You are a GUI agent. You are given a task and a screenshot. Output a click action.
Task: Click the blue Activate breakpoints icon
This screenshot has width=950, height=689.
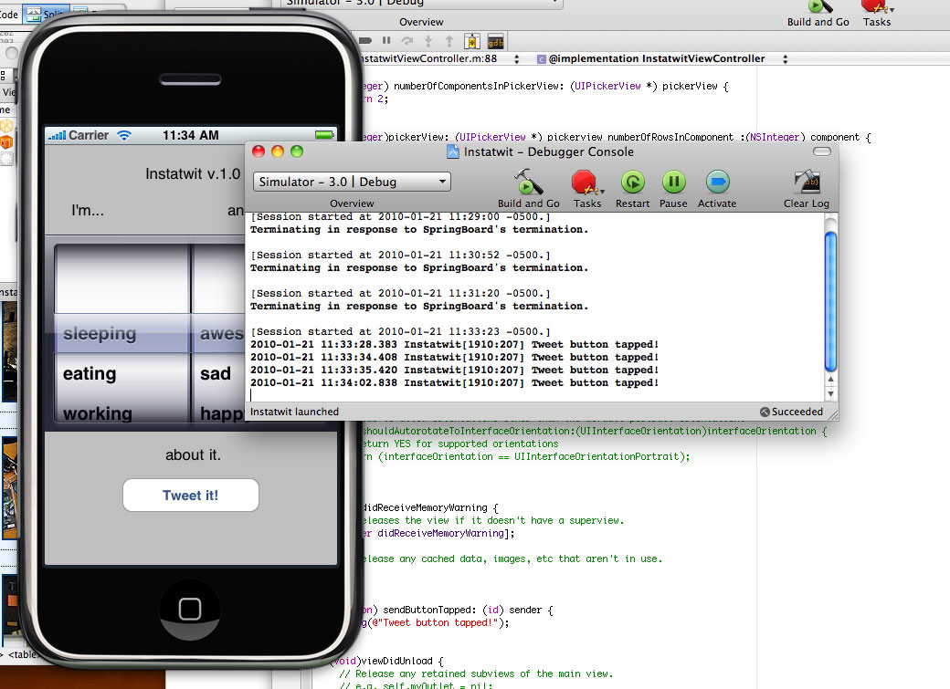717,182
